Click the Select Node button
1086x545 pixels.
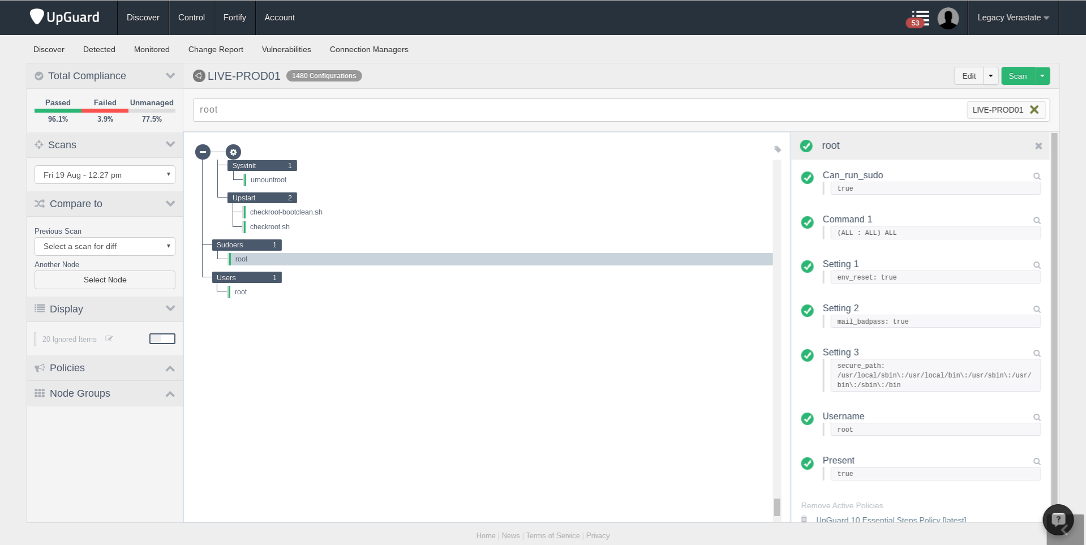105,280
